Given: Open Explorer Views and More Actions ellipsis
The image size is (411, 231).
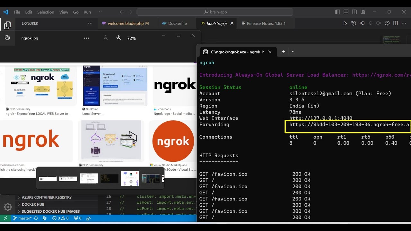Looking at the screenshot, I should coord(90,23).
